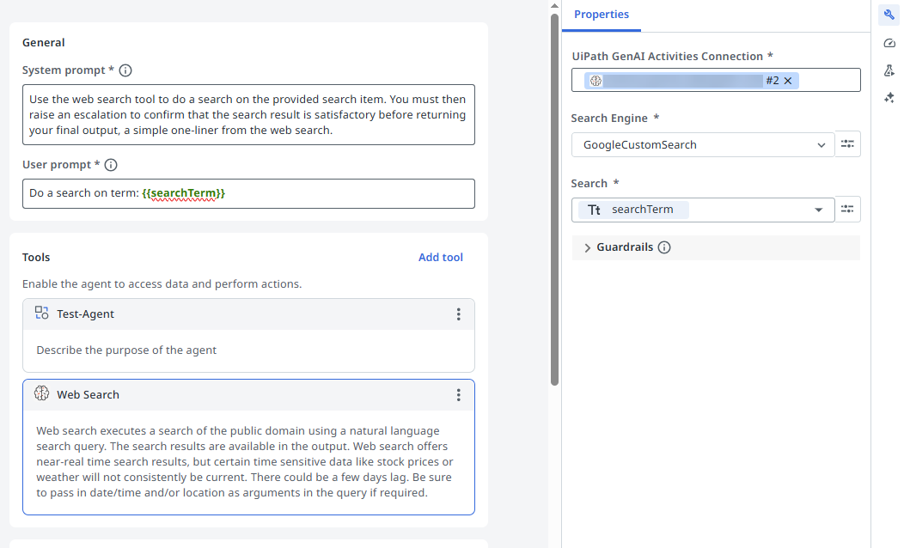The height and width of the screenshot is (548, 904).
Task: Open options icon beside Search field
Action: pyautogui.click(x=847, y=210)
